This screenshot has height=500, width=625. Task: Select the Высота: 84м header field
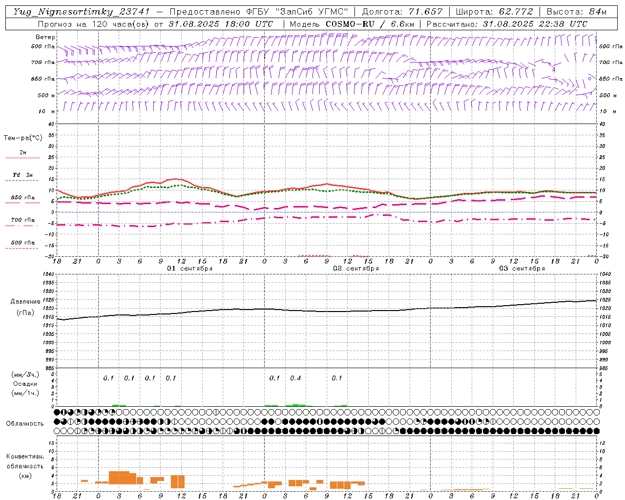[577, 12]
